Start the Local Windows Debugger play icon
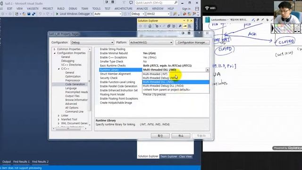 57,14
